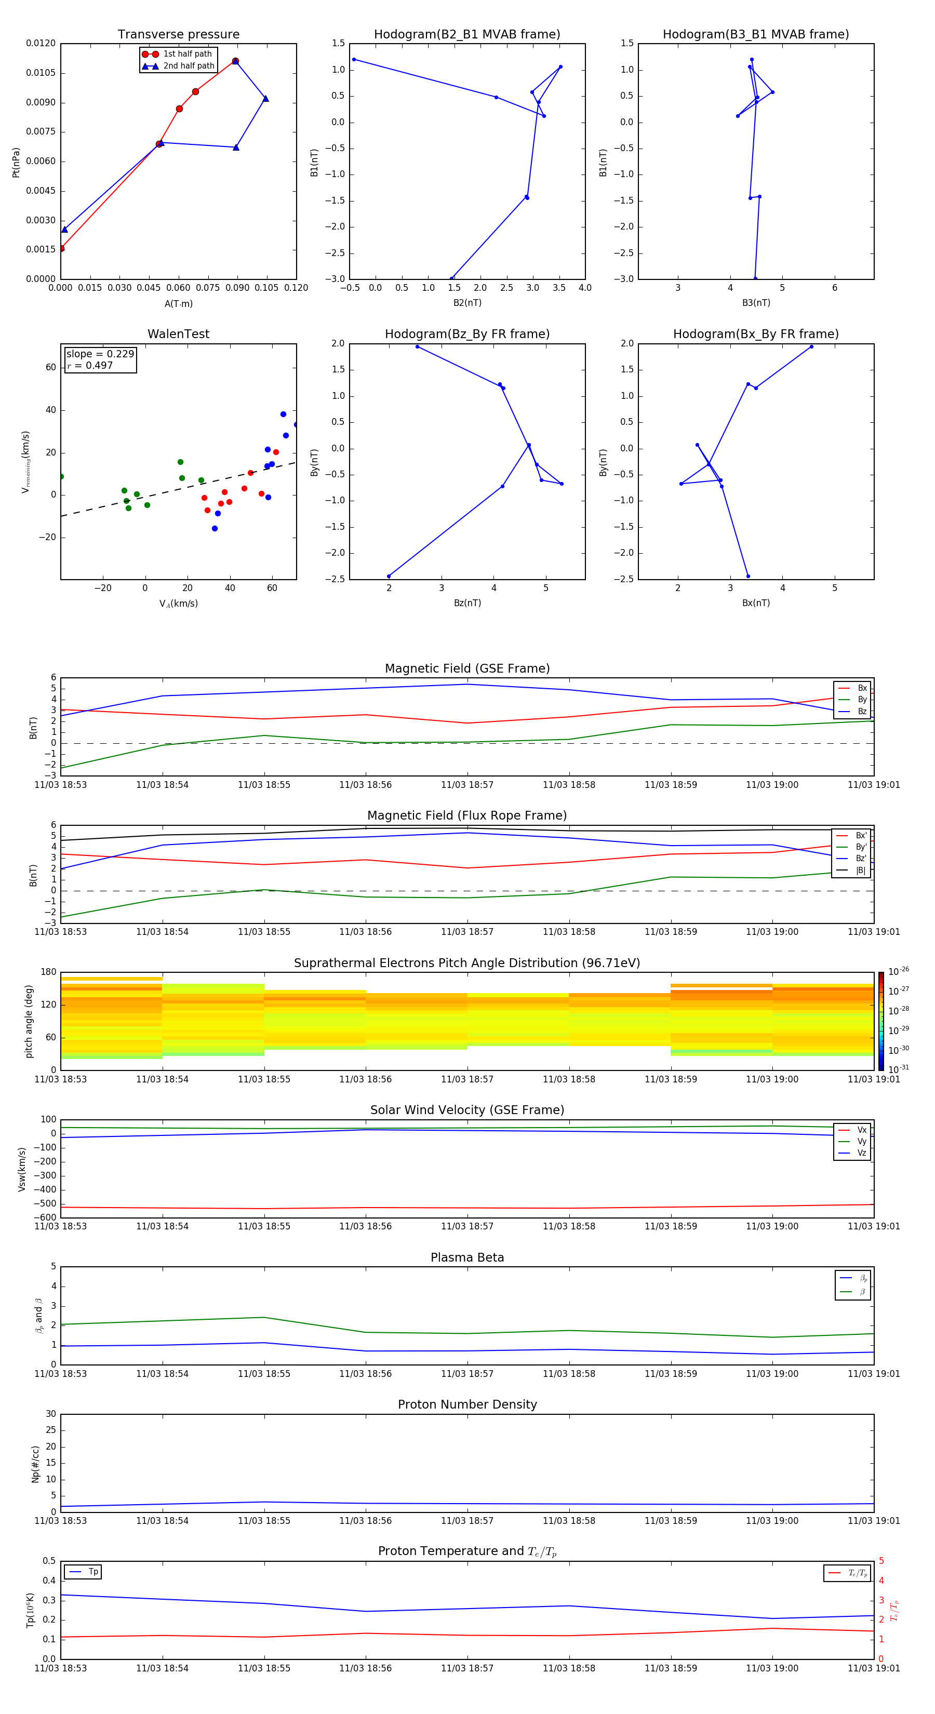Image resolution: width=935 pixels, height=1714 pixels.
Task: Click the 'B3(nT)' x-axis label
Action: pyautogui.click(x=756, y=303)
